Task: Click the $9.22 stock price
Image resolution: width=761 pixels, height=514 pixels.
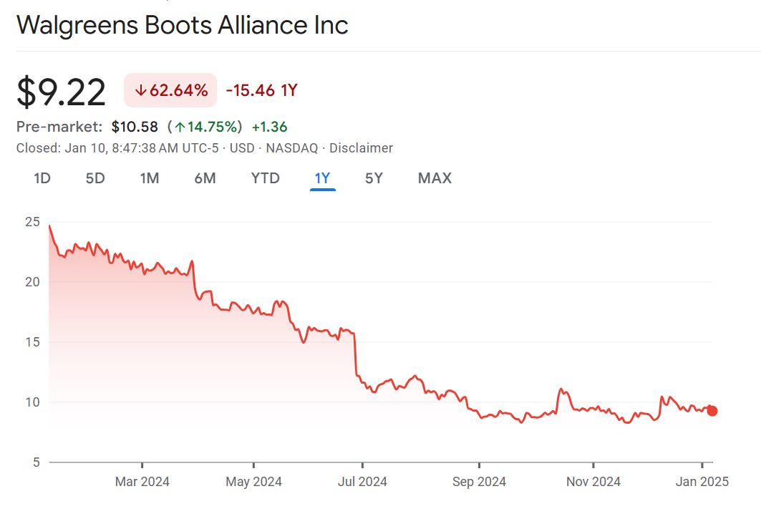Action: pyautogui.click(x=62, y=92)
